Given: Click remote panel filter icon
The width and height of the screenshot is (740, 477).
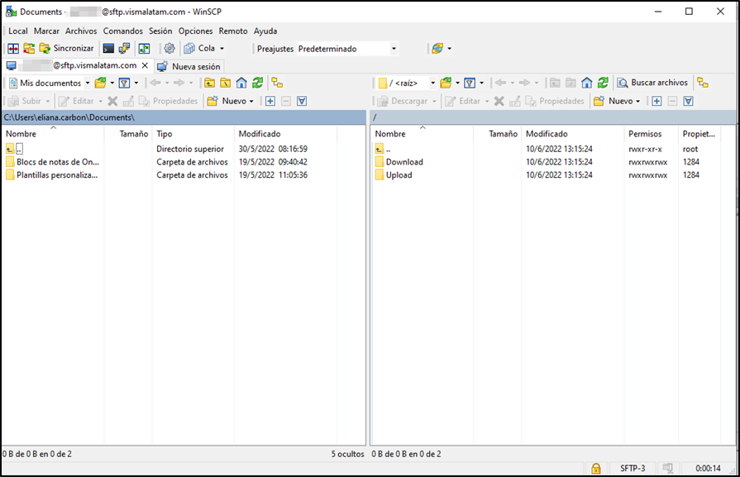Looking at the screenshot, I should click(470, 83).
